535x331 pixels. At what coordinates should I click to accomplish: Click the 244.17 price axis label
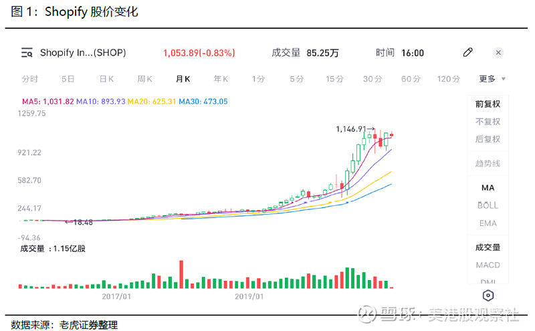tap(29, 209)
